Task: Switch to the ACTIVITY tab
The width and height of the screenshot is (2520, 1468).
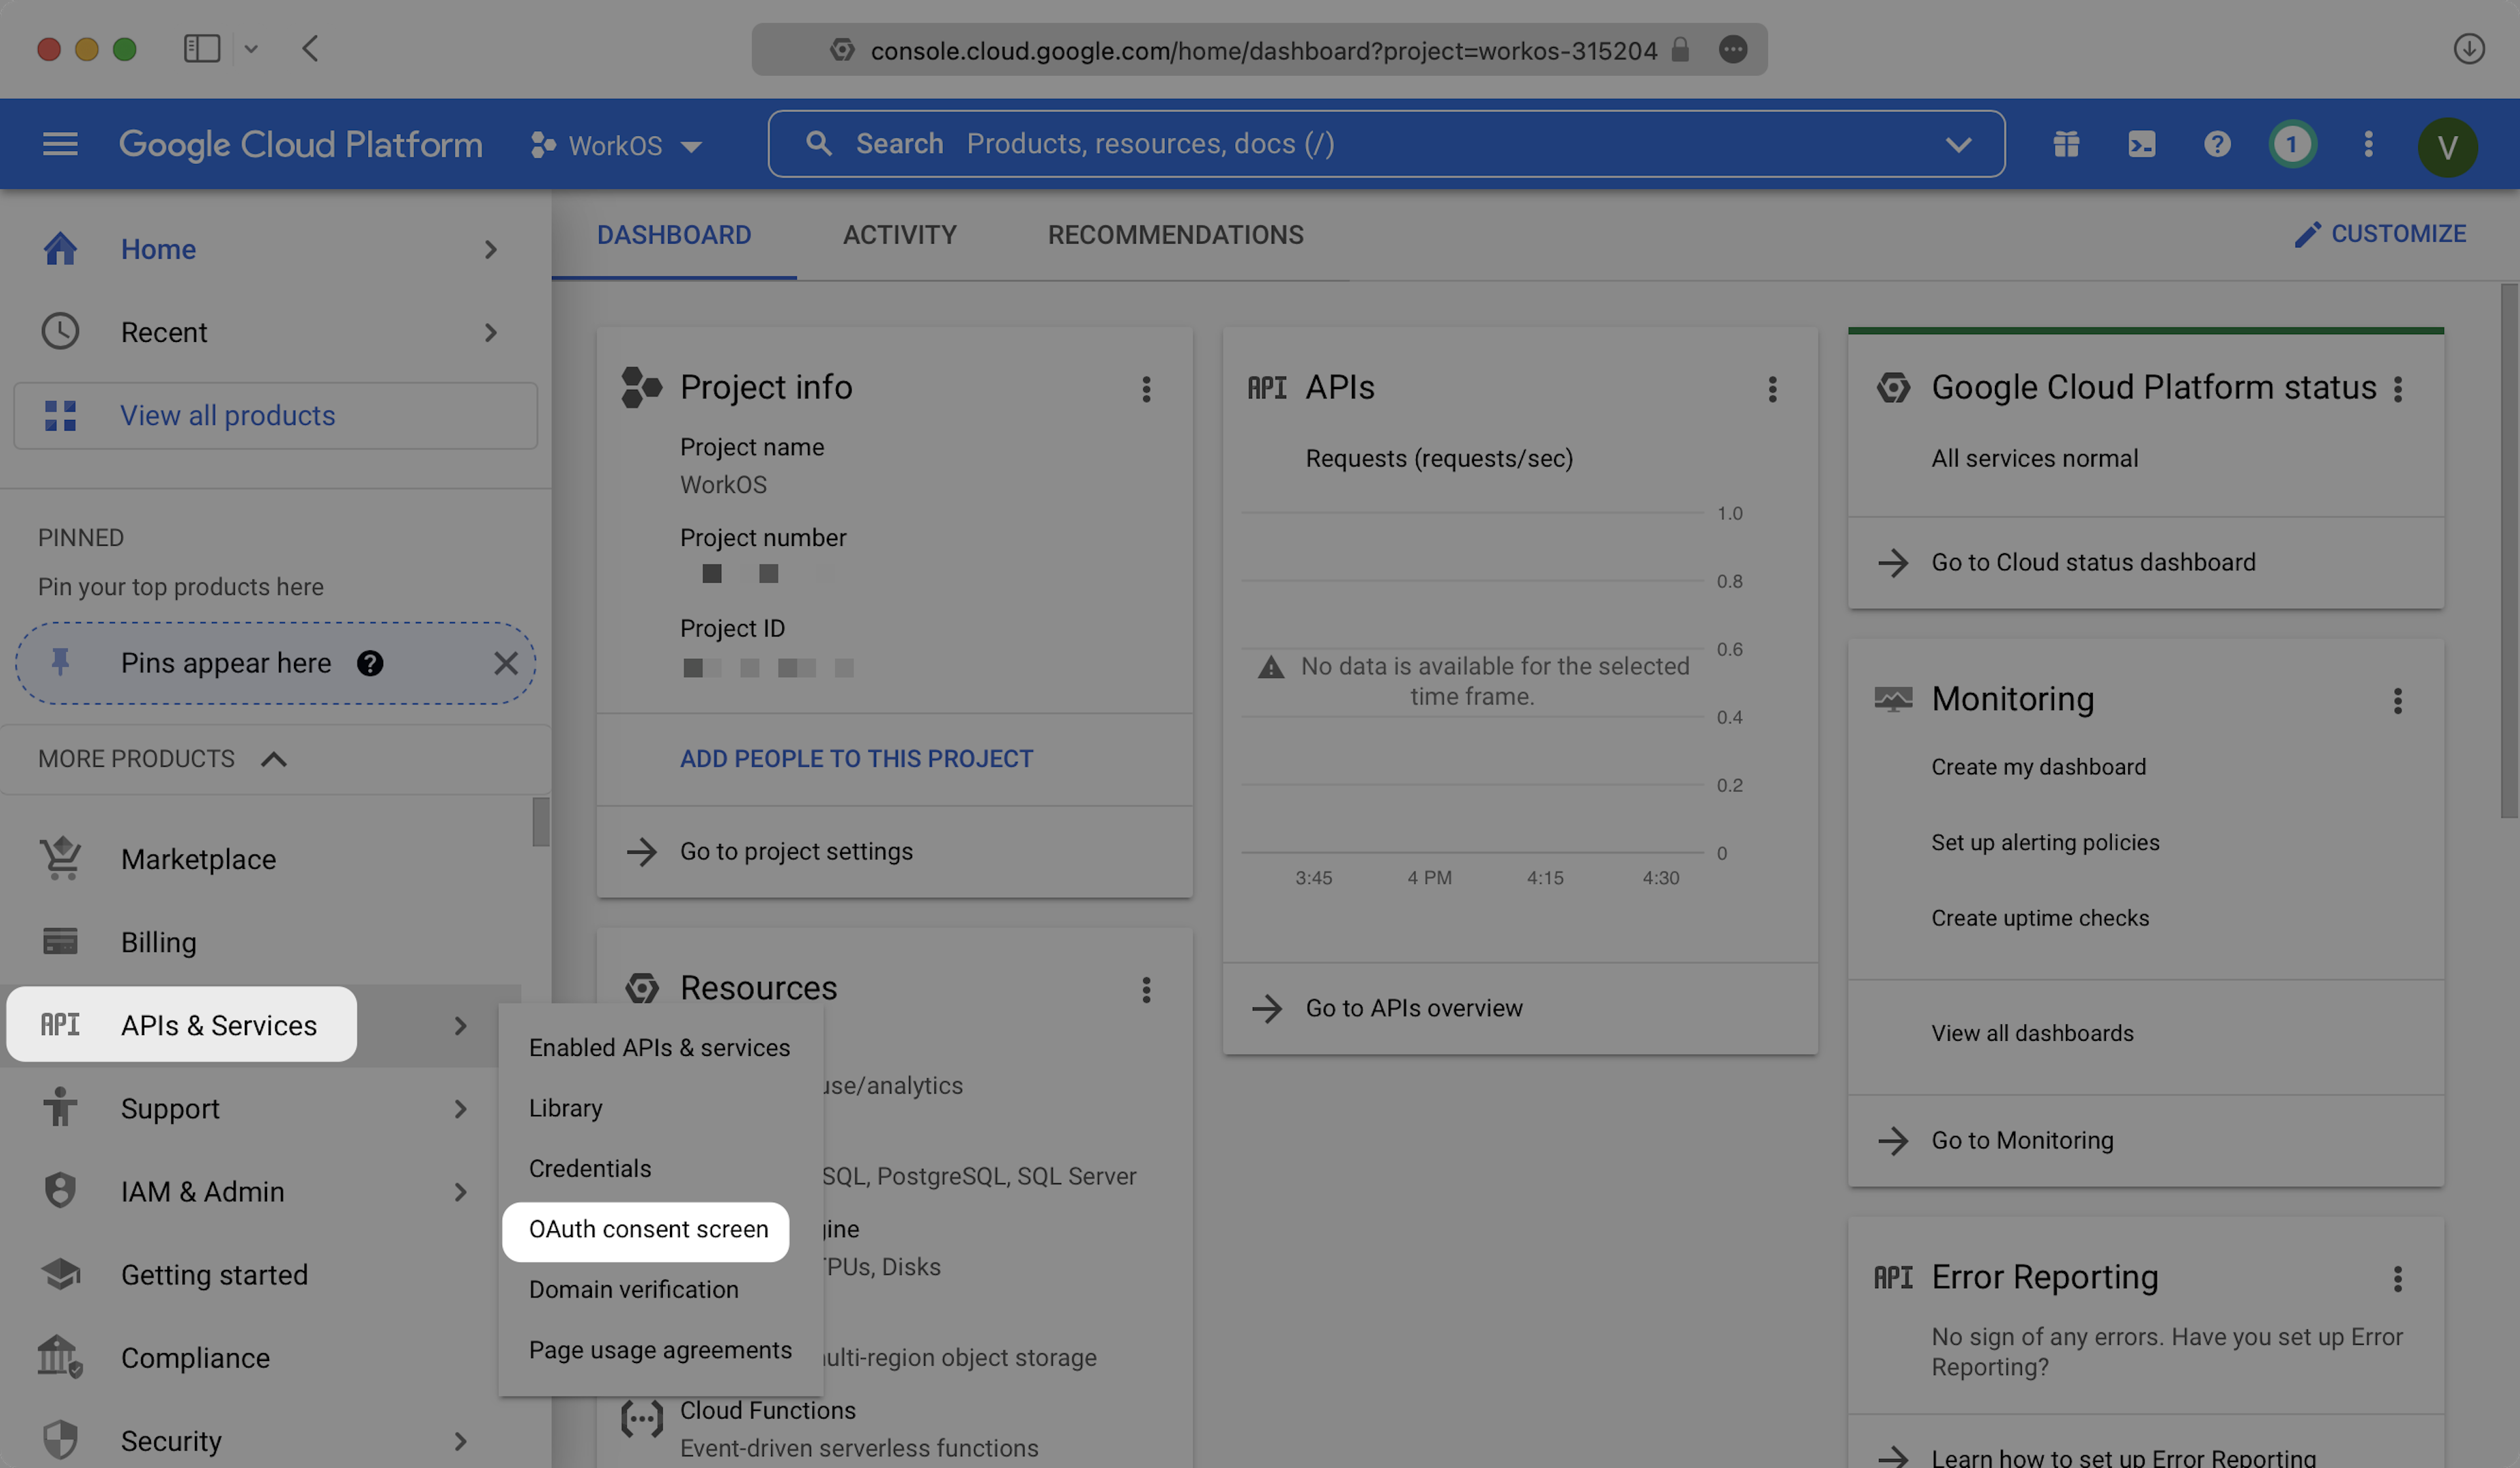Action: coord(899,234)
